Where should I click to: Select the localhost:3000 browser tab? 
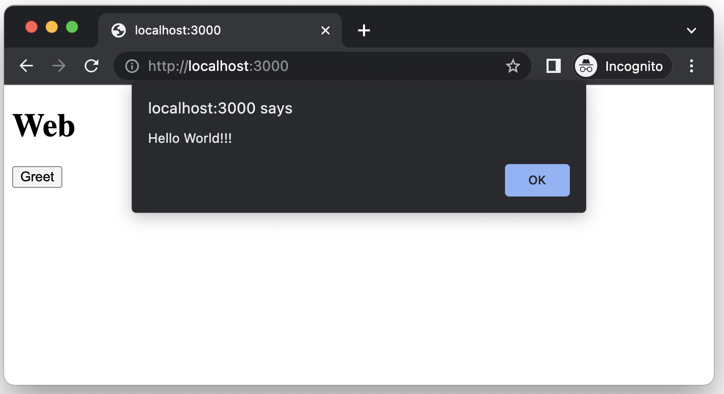176,30
